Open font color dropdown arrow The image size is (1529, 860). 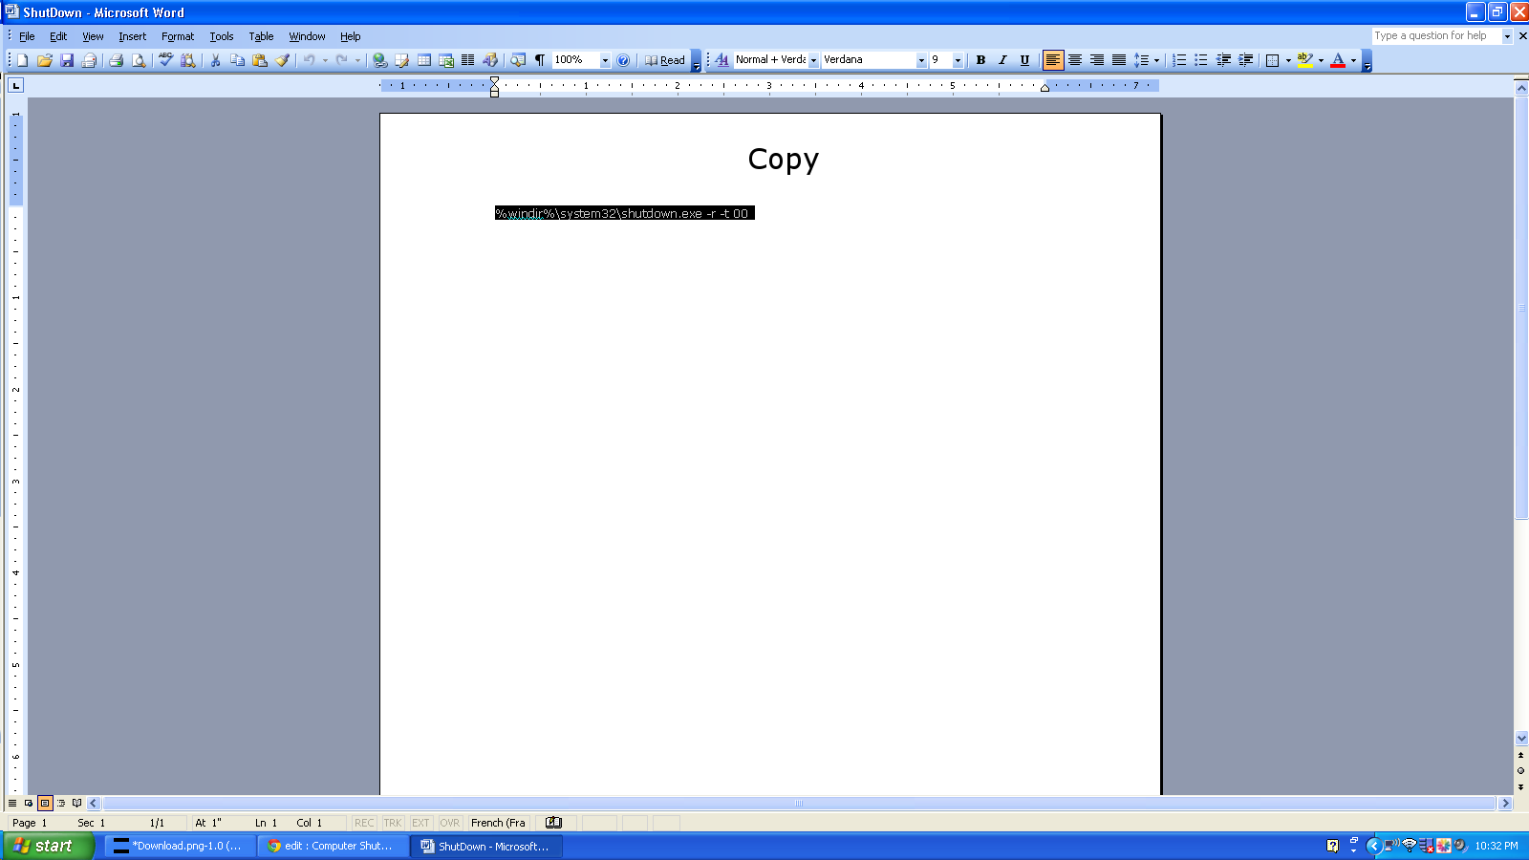tap(1353, 60)
